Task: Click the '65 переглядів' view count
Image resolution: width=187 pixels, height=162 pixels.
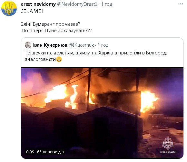Action: coord(50,152)
